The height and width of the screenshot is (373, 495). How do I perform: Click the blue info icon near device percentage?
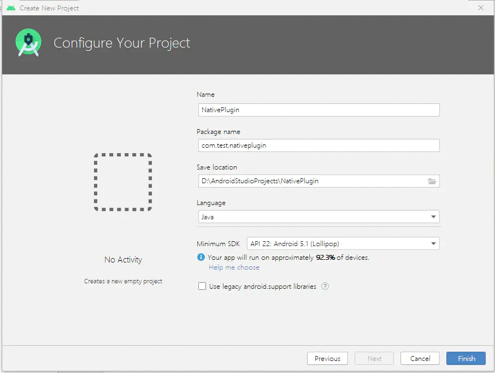[201, 258]
